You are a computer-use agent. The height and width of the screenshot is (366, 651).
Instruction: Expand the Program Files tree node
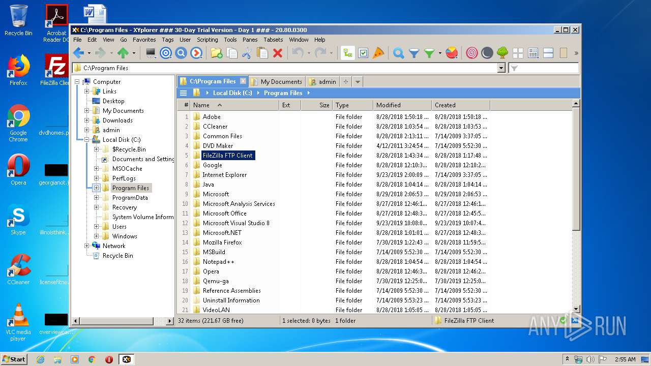pos(96,188)
